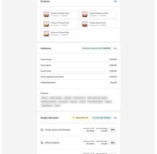Click the Offsite Display image icon

[42, 143]
